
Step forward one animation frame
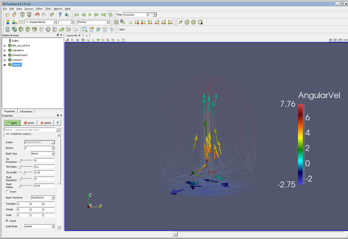point(97,15)
